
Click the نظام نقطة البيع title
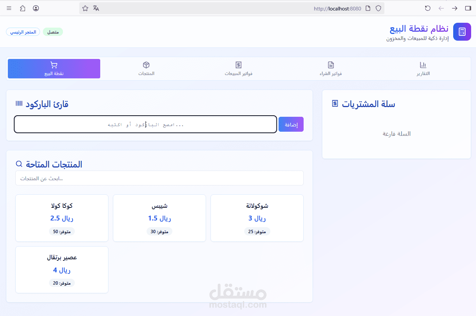pos(419,28)
